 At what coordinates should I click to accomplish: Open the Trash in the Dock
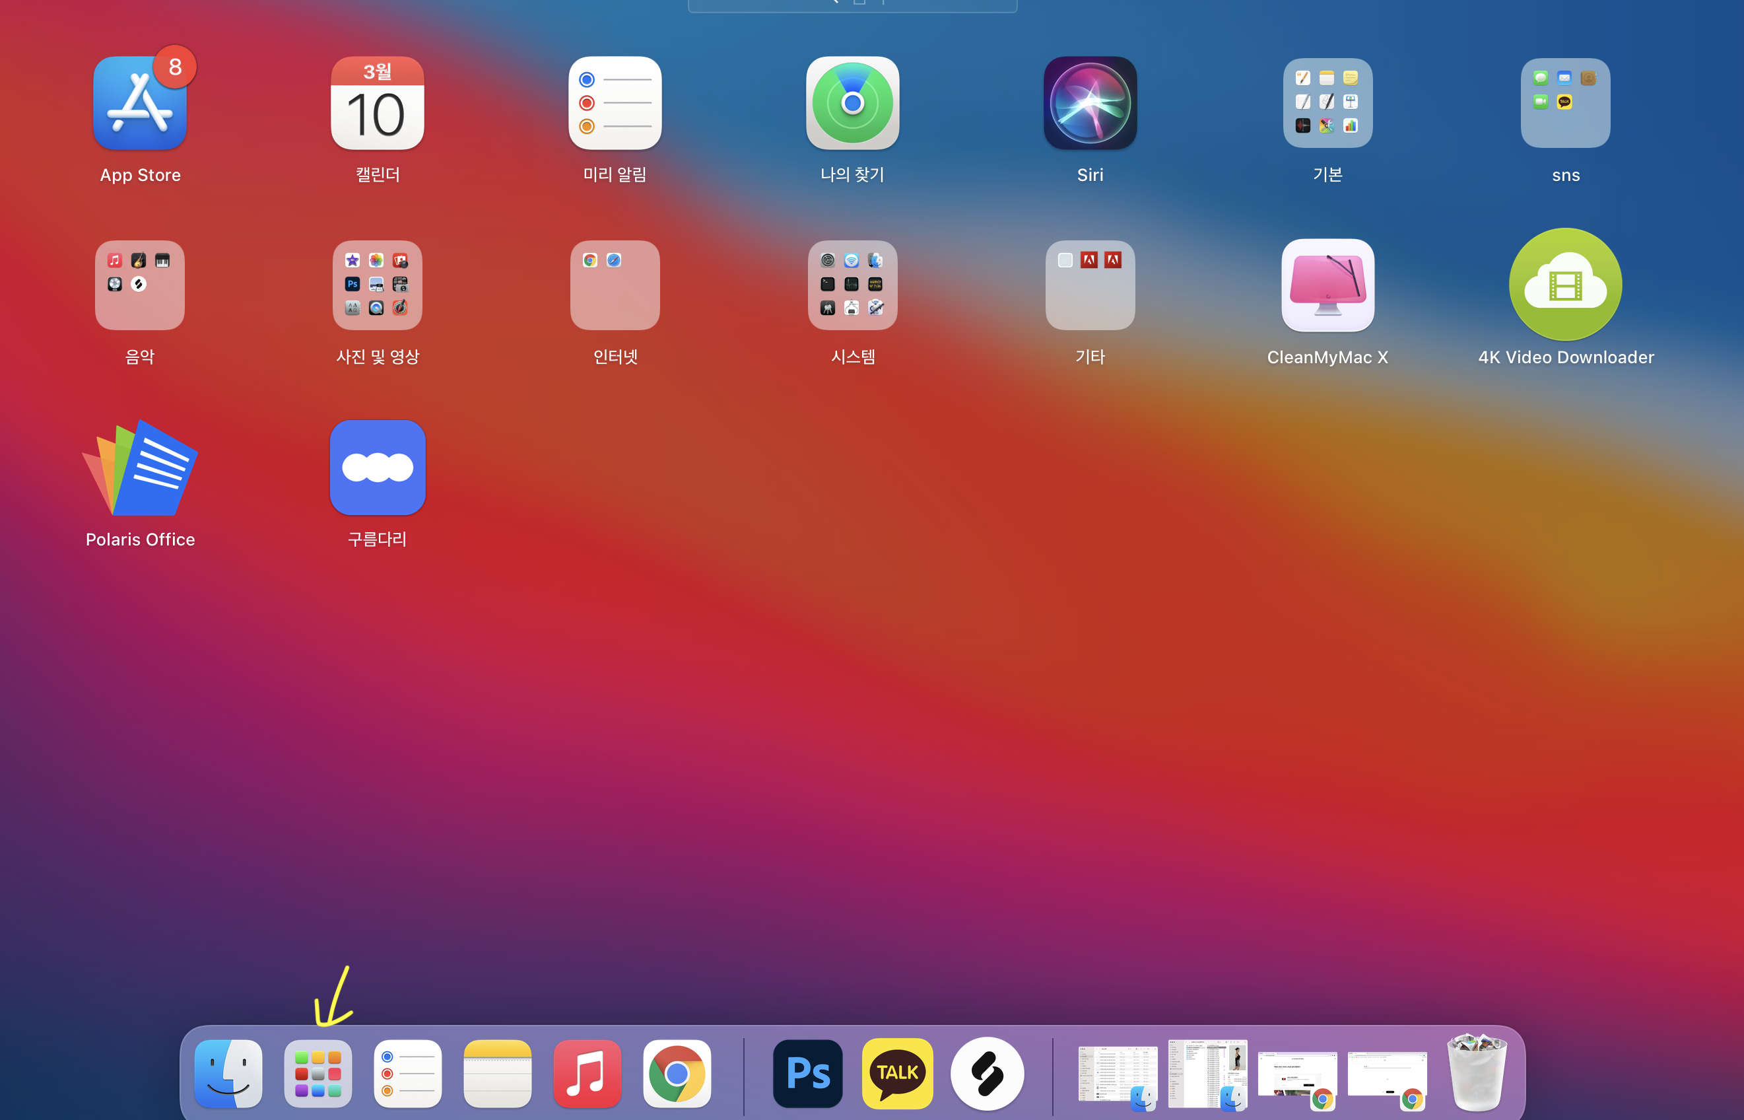coord(1476,1074)
